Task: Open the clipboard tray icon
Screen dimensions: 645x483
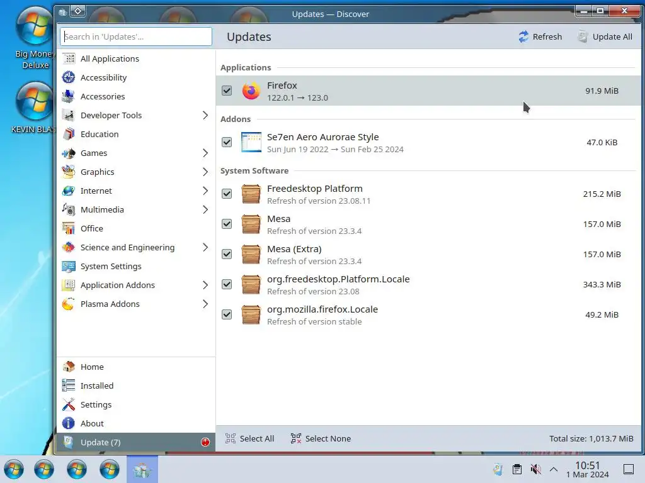Action: tap(517, 469)
